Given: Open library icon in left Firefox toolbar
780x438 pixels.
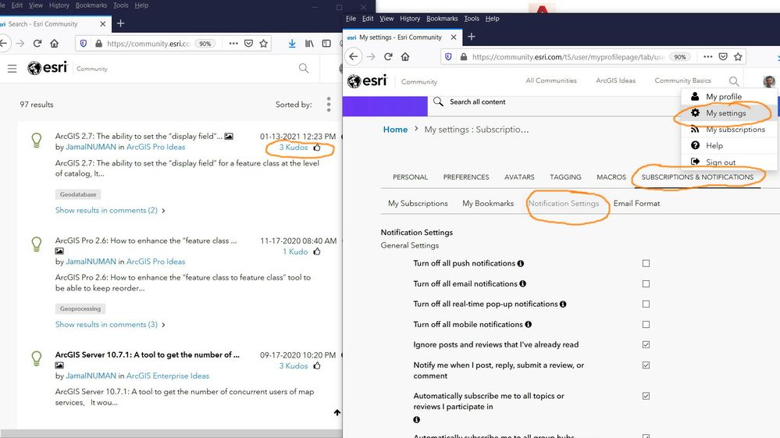Looking at the screenshot, I should [309, 44].
